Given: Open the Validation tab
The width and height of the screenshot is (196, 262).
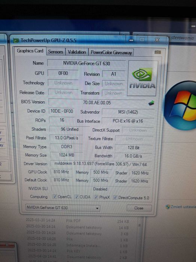Looking at the screenshot, I should click(x=77, y=52).
